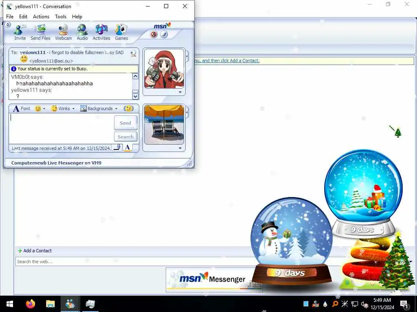
Task: Open the Activities toolbar icon
Action: pyautogui.click(x=101, y=32)
